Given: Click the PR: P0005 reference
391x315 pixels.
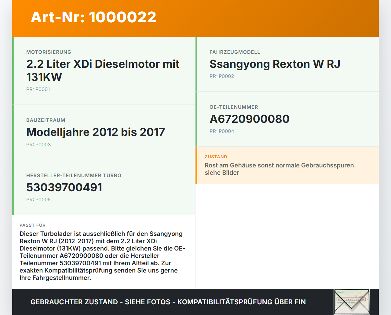Looking at the screenshot, I should (x=38, y=200).
